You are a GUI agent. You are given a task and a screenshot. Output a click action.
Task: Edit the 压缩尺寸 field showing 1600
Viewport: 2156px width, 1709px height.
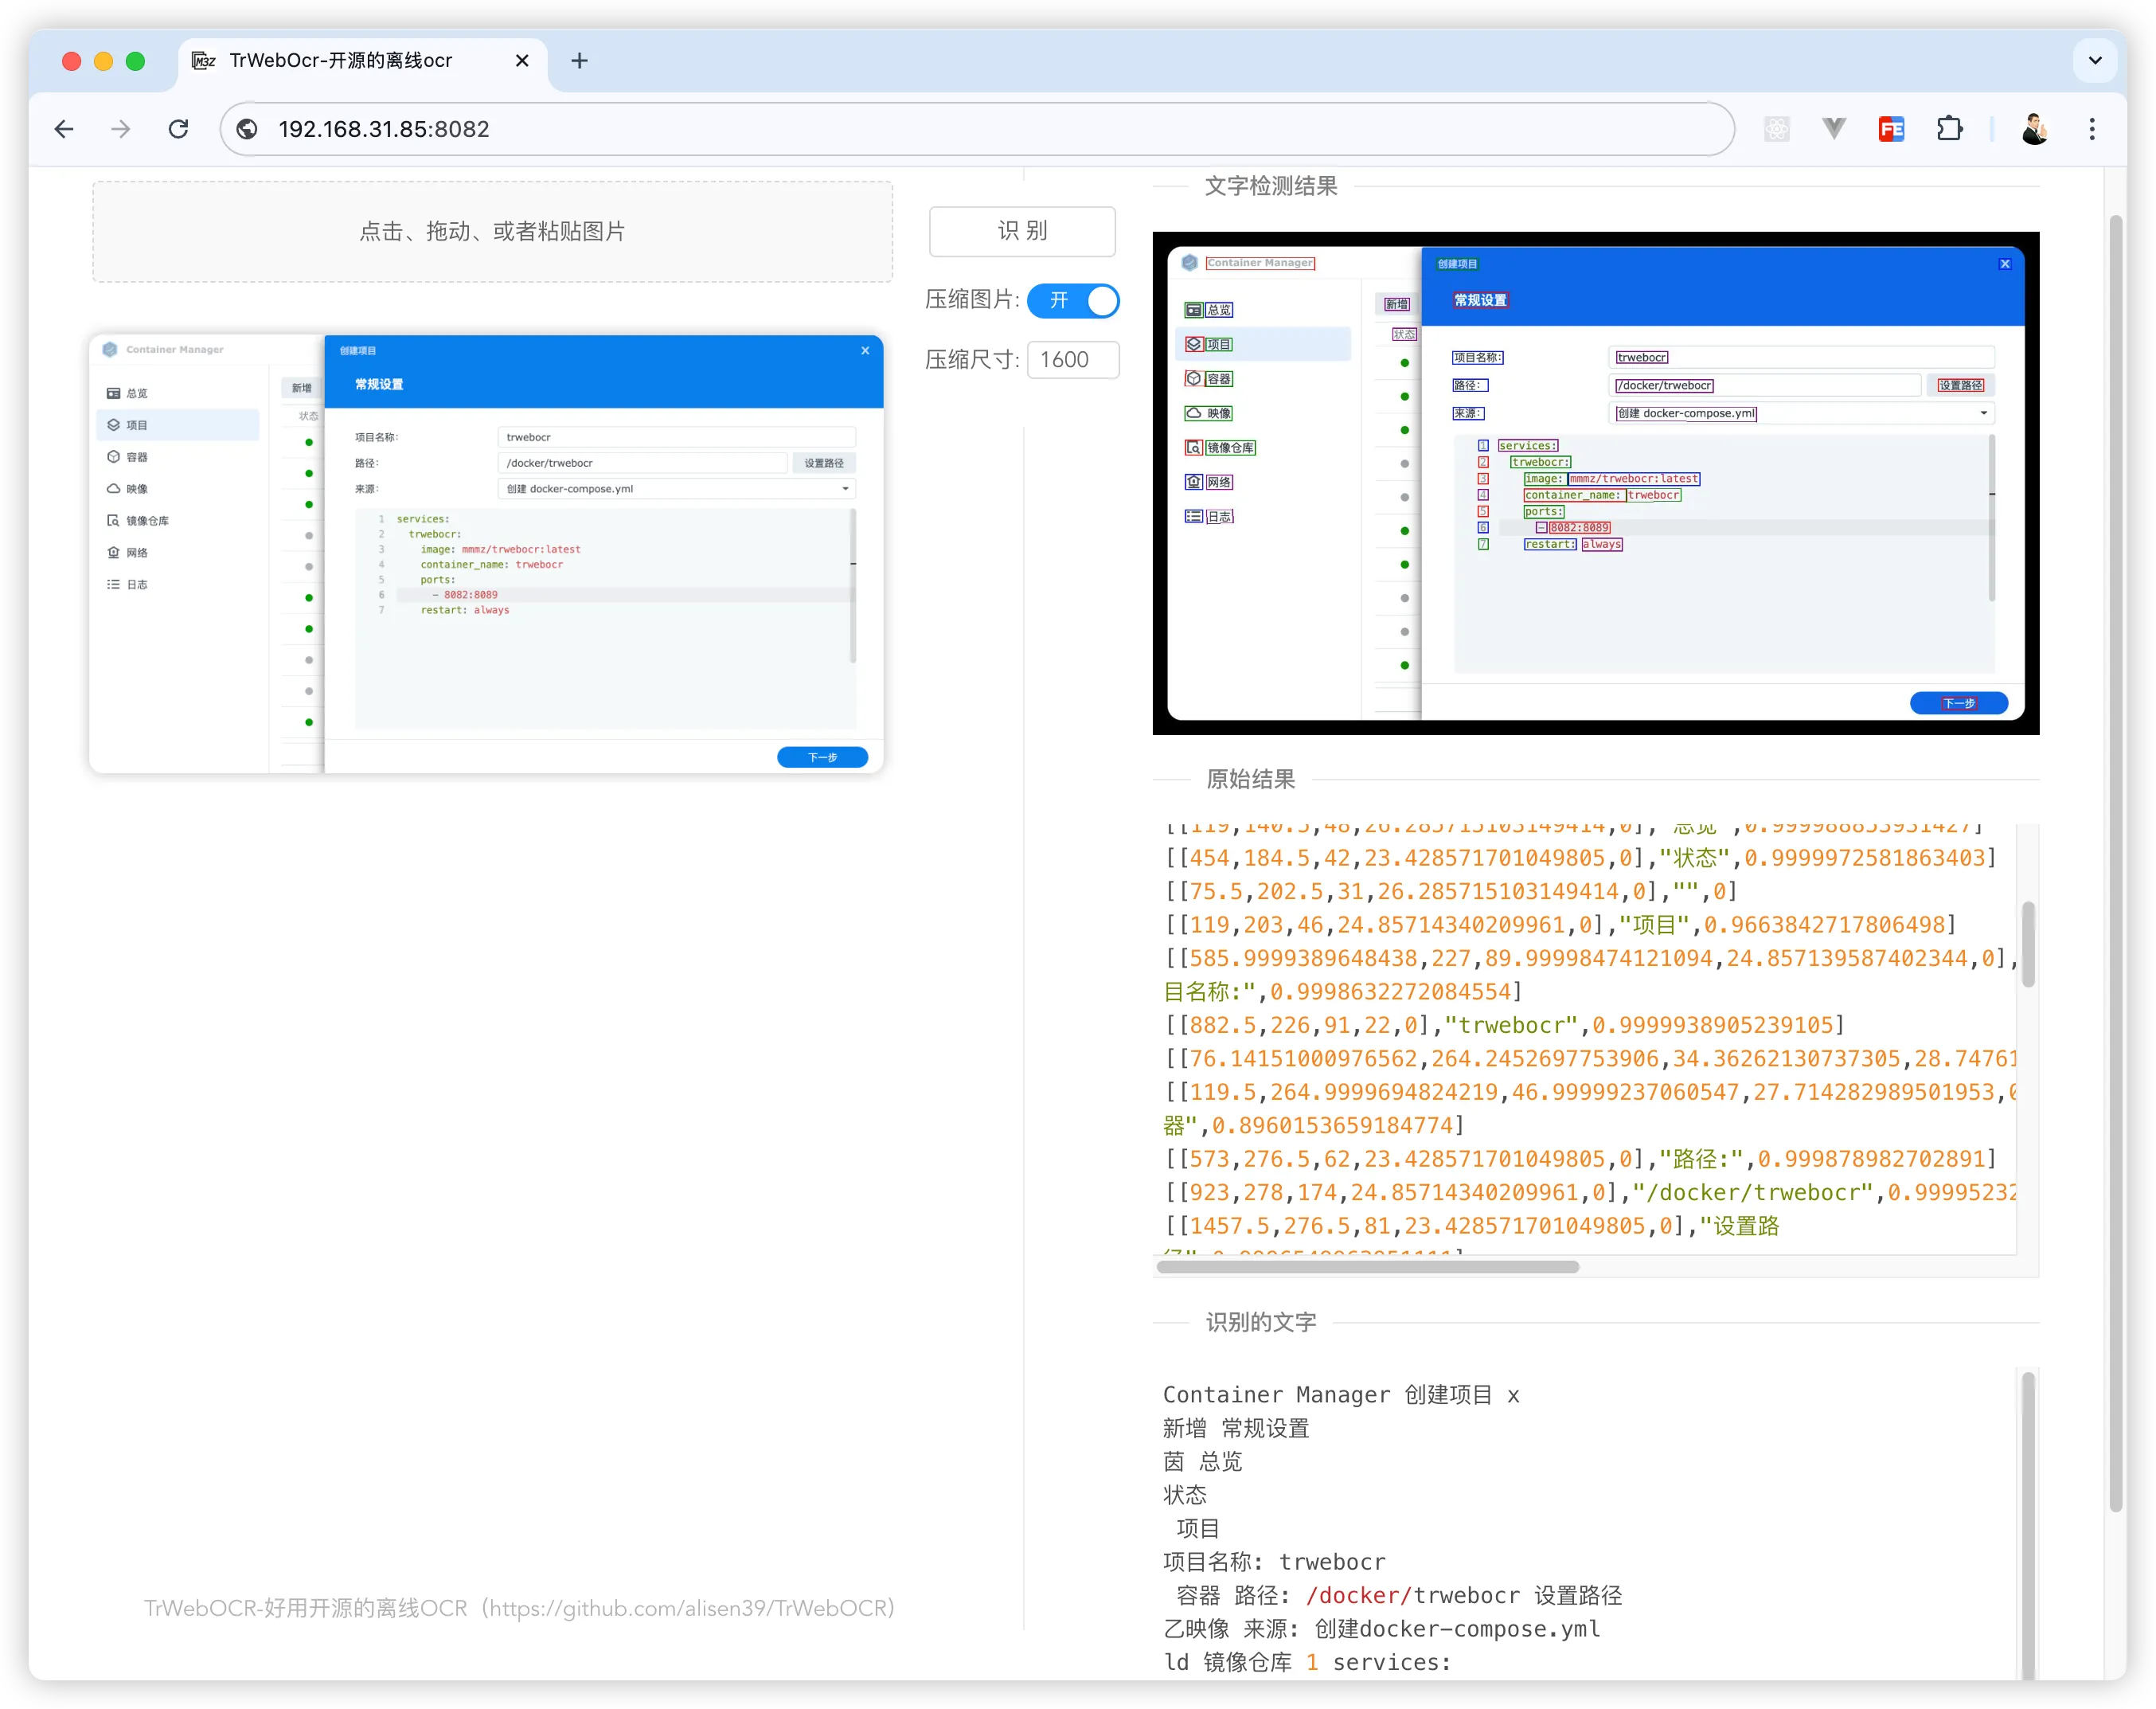[x=1073, y=360]
